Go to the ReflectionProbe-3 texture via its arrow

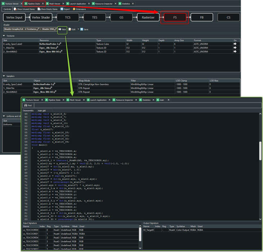tap(235, 44)
